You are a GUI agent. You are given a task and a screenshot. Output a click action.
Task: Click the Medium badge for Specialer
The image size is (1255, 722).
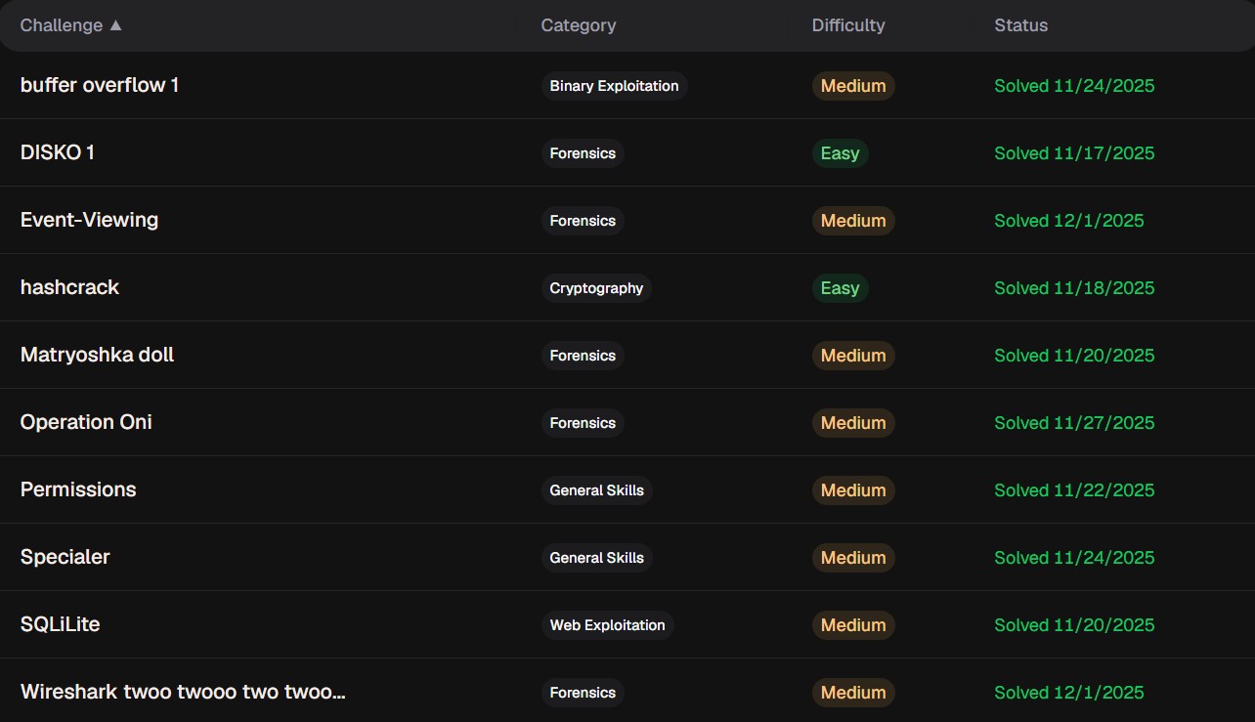point(853,558)
